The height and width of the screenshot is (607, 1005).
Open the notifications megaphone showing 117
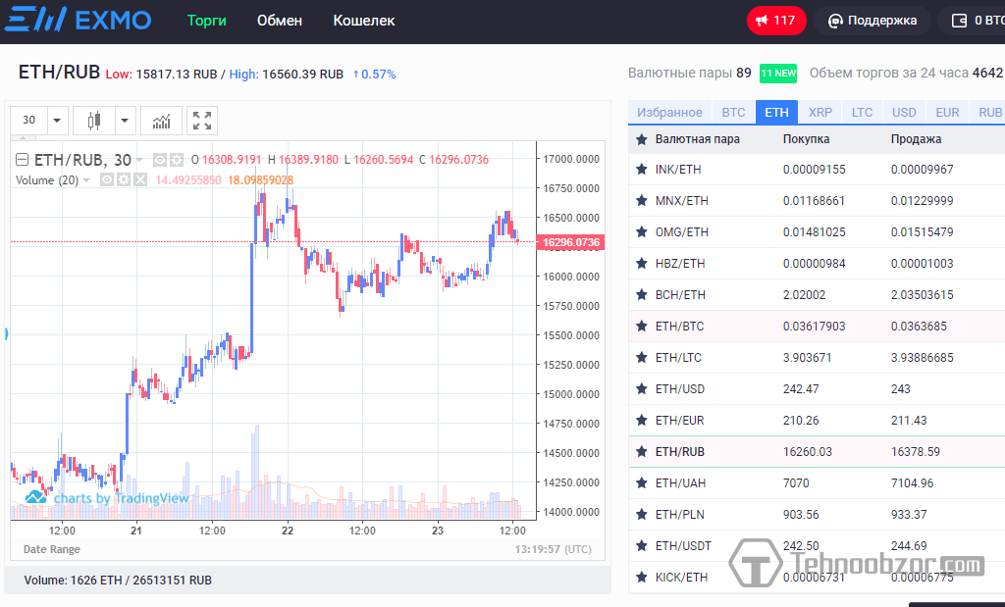tap(776, 21)
